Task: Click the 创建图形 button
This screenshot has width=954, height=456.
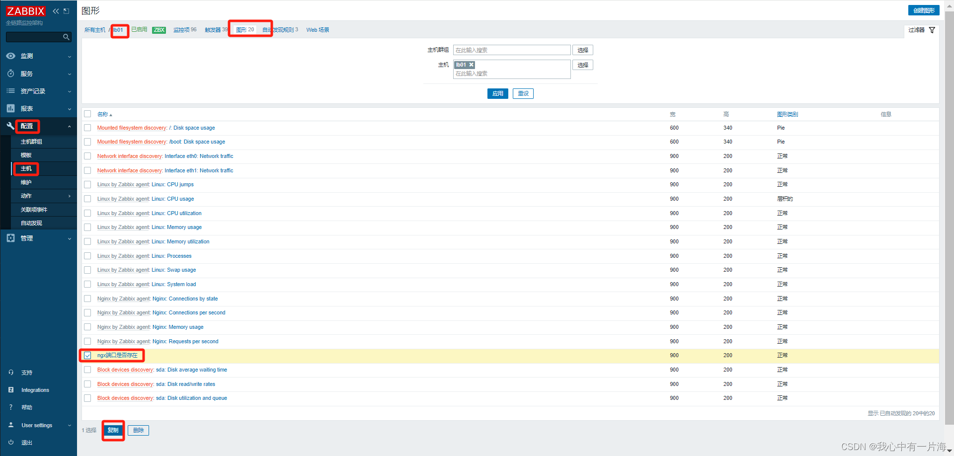Action: [924, 10]
